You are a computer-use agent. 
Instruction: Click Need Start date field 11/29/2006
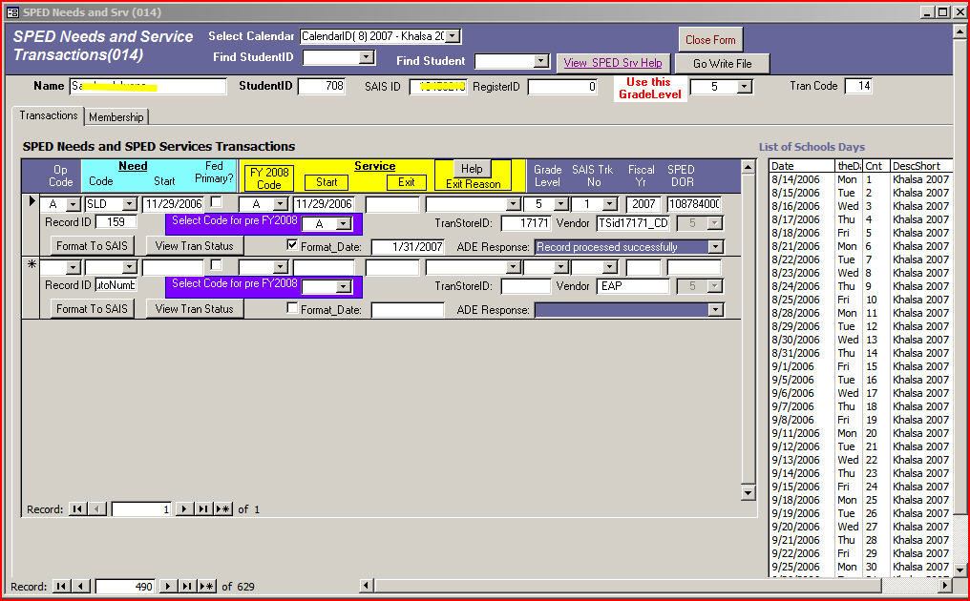(173, 203)
